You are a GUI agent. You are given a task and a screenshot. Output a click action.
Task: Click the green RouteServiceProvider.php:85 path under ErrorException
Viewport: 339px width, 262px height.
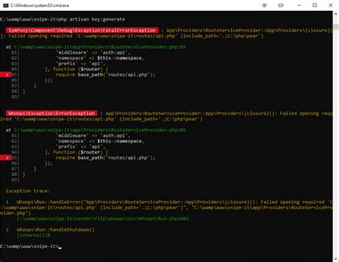click(100, 130)
